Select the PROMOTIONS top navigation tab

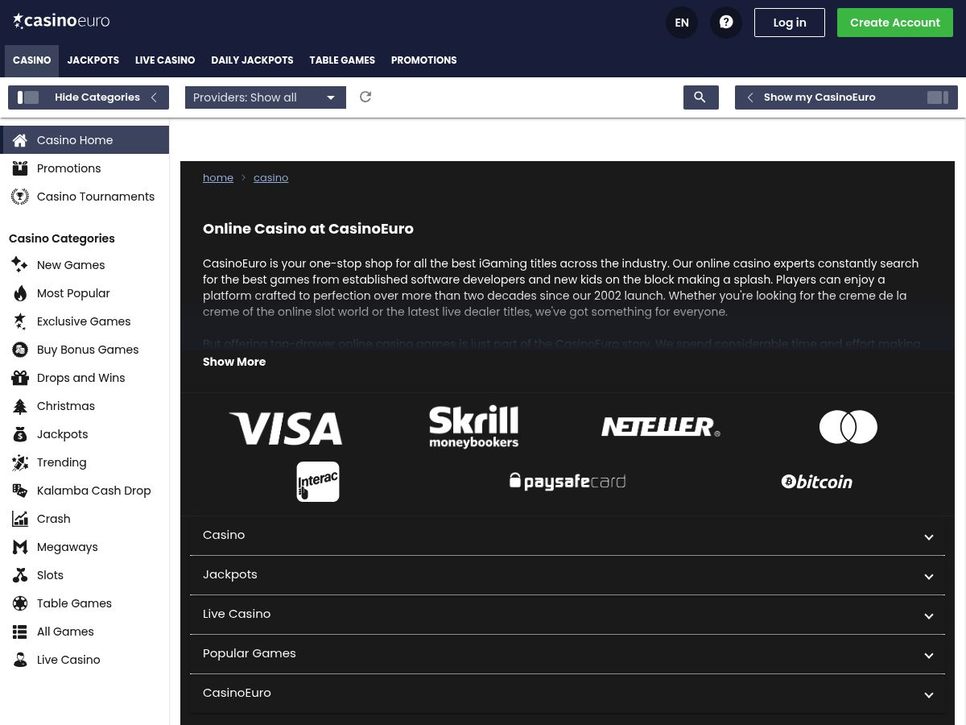click(424, 60)
